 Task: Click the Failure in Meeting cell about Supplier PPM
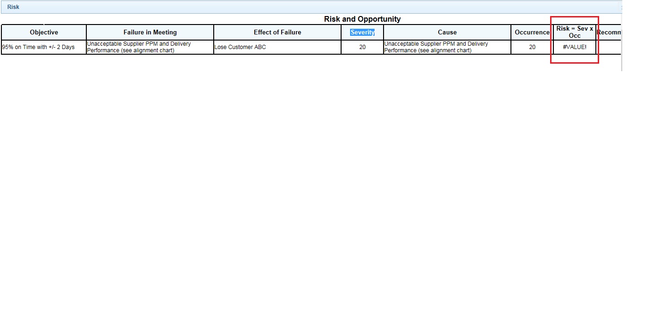[x=150, y=47]
